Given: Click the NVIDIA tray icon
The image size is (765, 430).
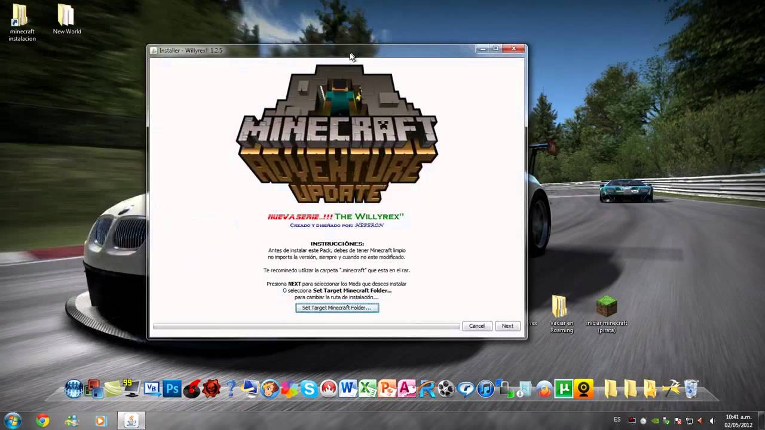Looking at the screenshot, I should coord(655,421).
